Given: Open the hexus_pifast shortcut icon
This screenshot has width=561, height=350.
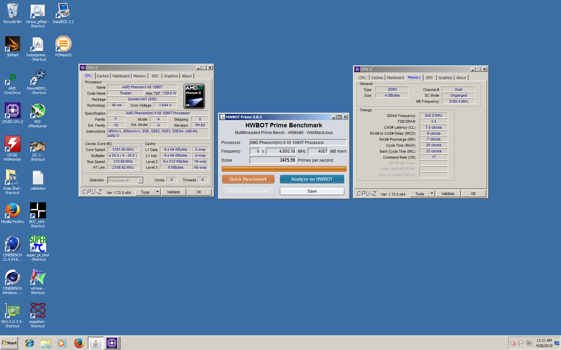Looking at the screenshot, I should click(x=38, y=15).
